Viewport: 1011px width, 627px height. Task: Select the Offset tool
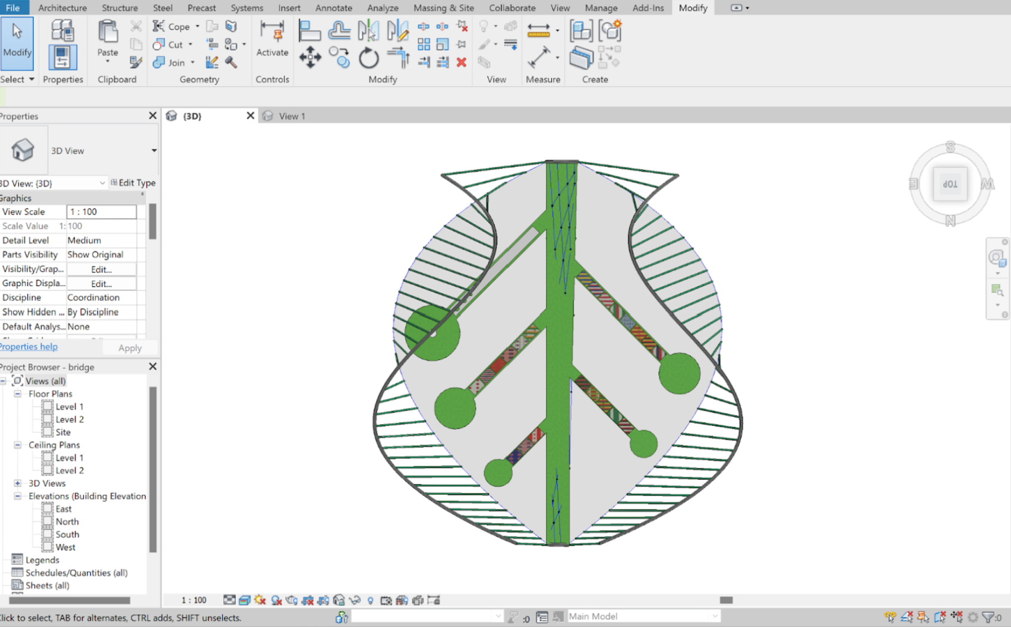pos(339,30)
